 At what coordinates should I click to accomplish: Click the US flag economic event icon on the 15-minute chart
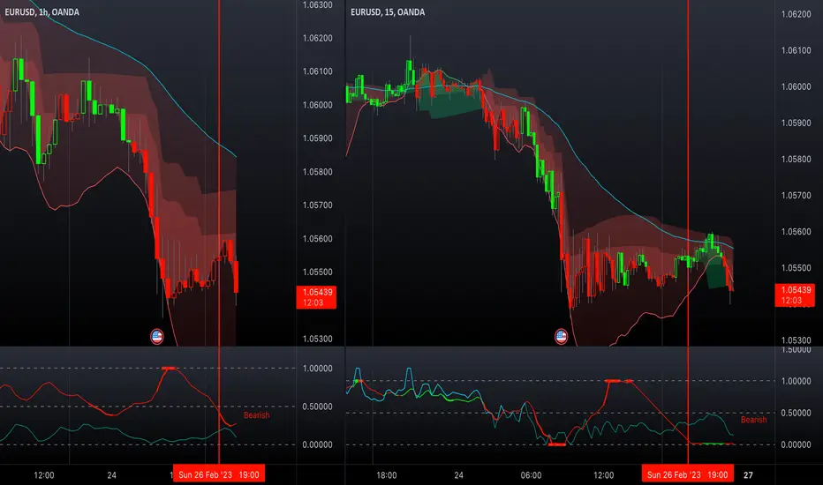click(x=561, y=336)
